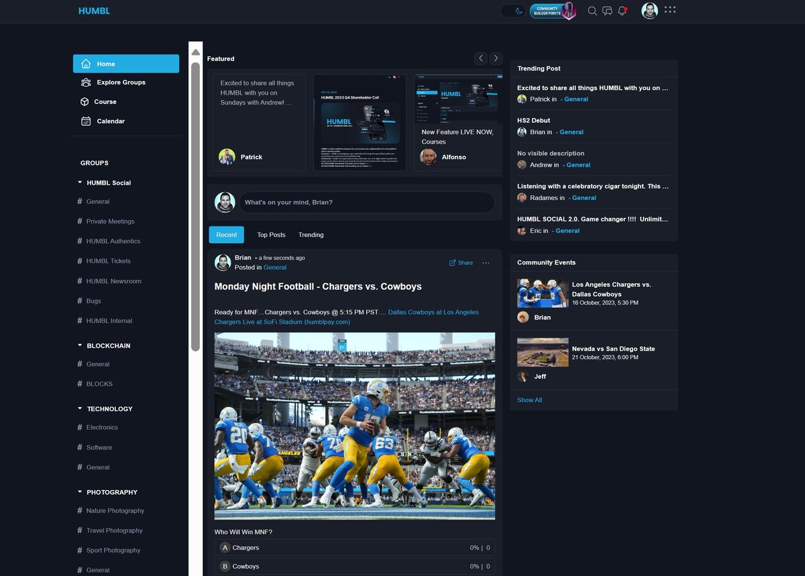
Task: Click the What's on your mind field
Action: [x=367, y=202]
